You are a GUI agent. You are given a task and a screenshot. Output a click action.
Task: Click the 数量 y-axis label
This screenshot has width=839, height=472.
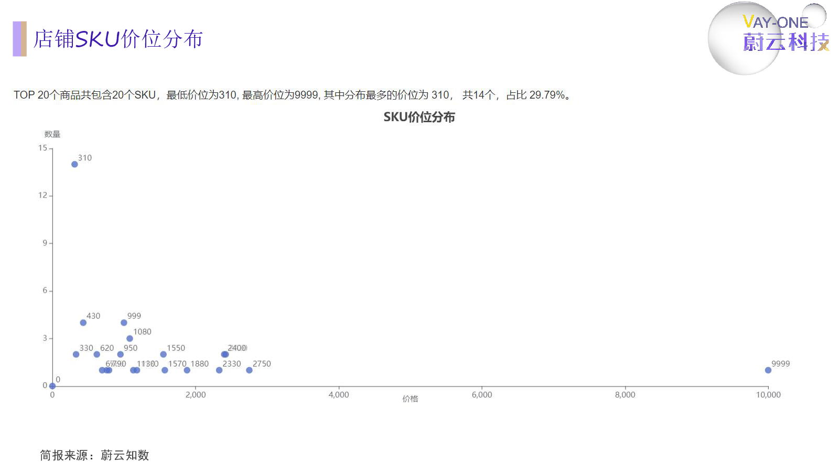(x=52, y=134)
